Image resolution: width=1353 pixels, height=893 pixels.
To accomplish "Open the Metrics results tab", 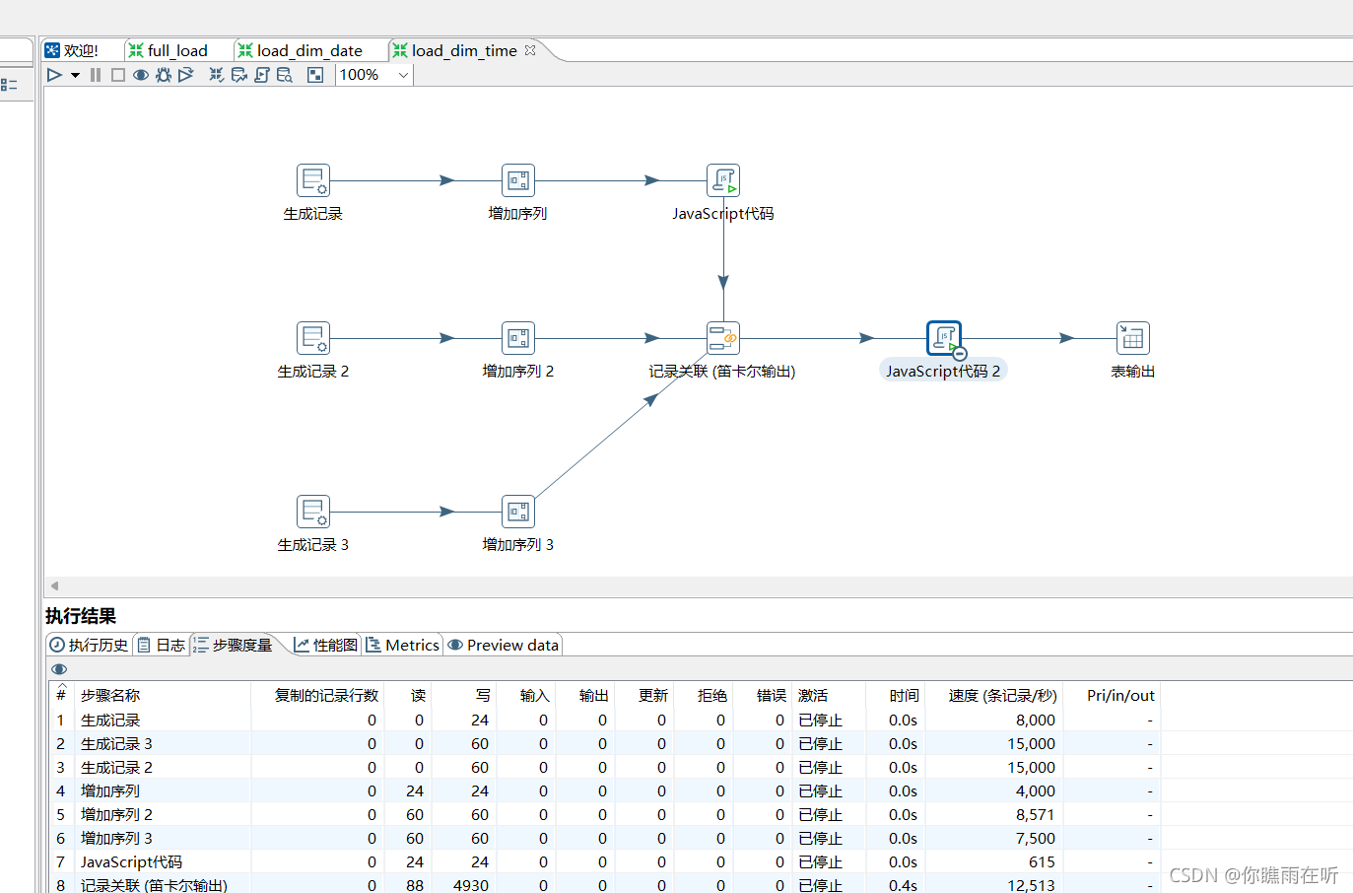I will pos(403,645).
